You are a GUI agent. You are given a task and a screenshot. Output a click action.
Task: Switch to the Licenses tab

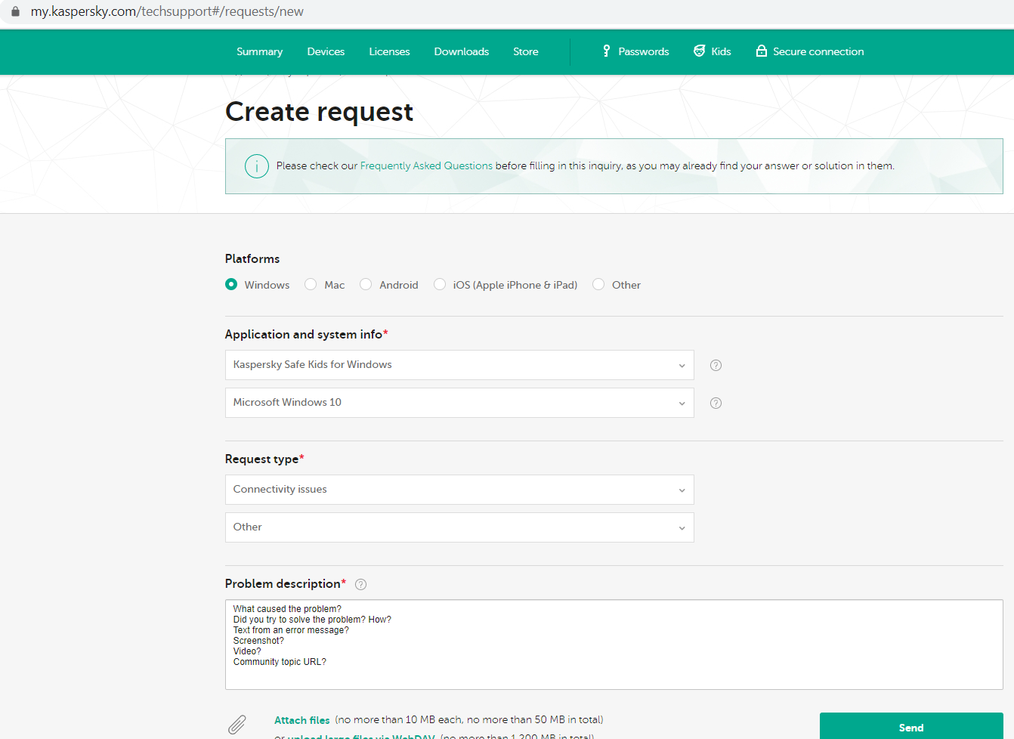pos(389,51)
